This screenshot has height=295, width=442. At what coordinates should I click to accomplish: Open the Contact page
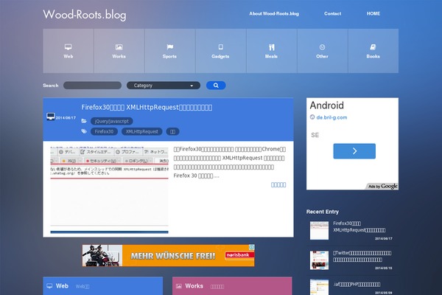point(333,13)
